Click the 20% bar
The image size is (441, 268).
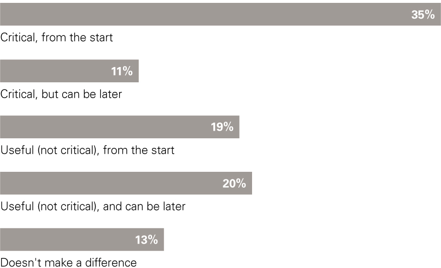[x=126, y=183]
